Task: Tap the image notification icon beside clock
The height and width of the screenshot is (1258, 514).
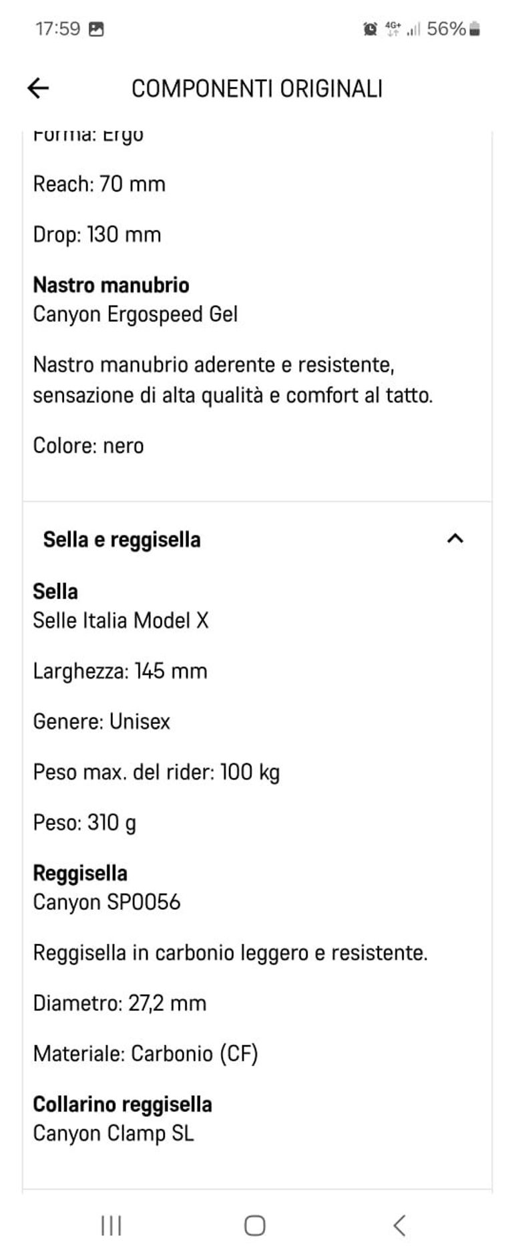Action: click(96, 29)
